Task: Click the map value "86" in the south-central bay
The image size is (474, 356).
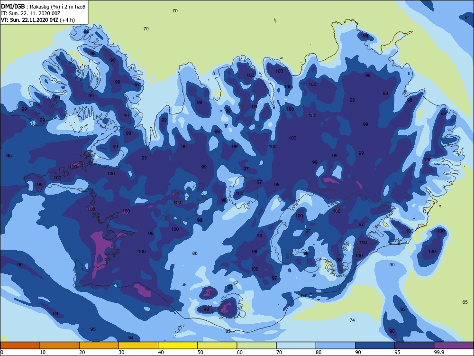Action: click(195, 253)
